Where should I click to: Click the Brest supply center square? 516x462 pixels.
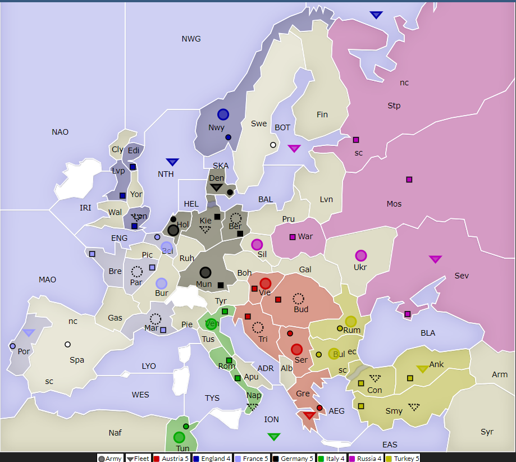pos(92,254)
